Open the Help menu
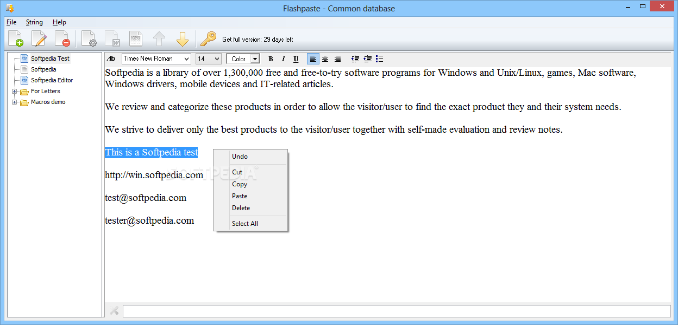Screen dimensions: 678x325 pyautogui.click(x=59, y=22)
